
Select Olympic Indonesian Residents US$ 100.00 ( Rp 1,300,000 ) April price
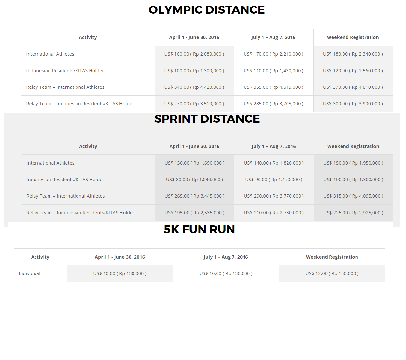[194, 71]
